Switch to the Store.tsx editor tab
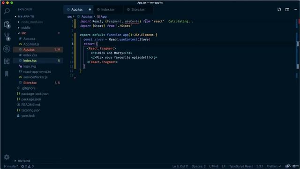 (138, 9)
